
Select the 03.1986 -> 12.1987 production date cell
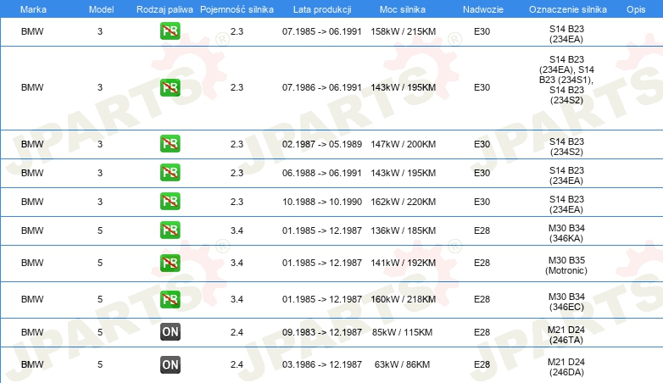[322, 364]
